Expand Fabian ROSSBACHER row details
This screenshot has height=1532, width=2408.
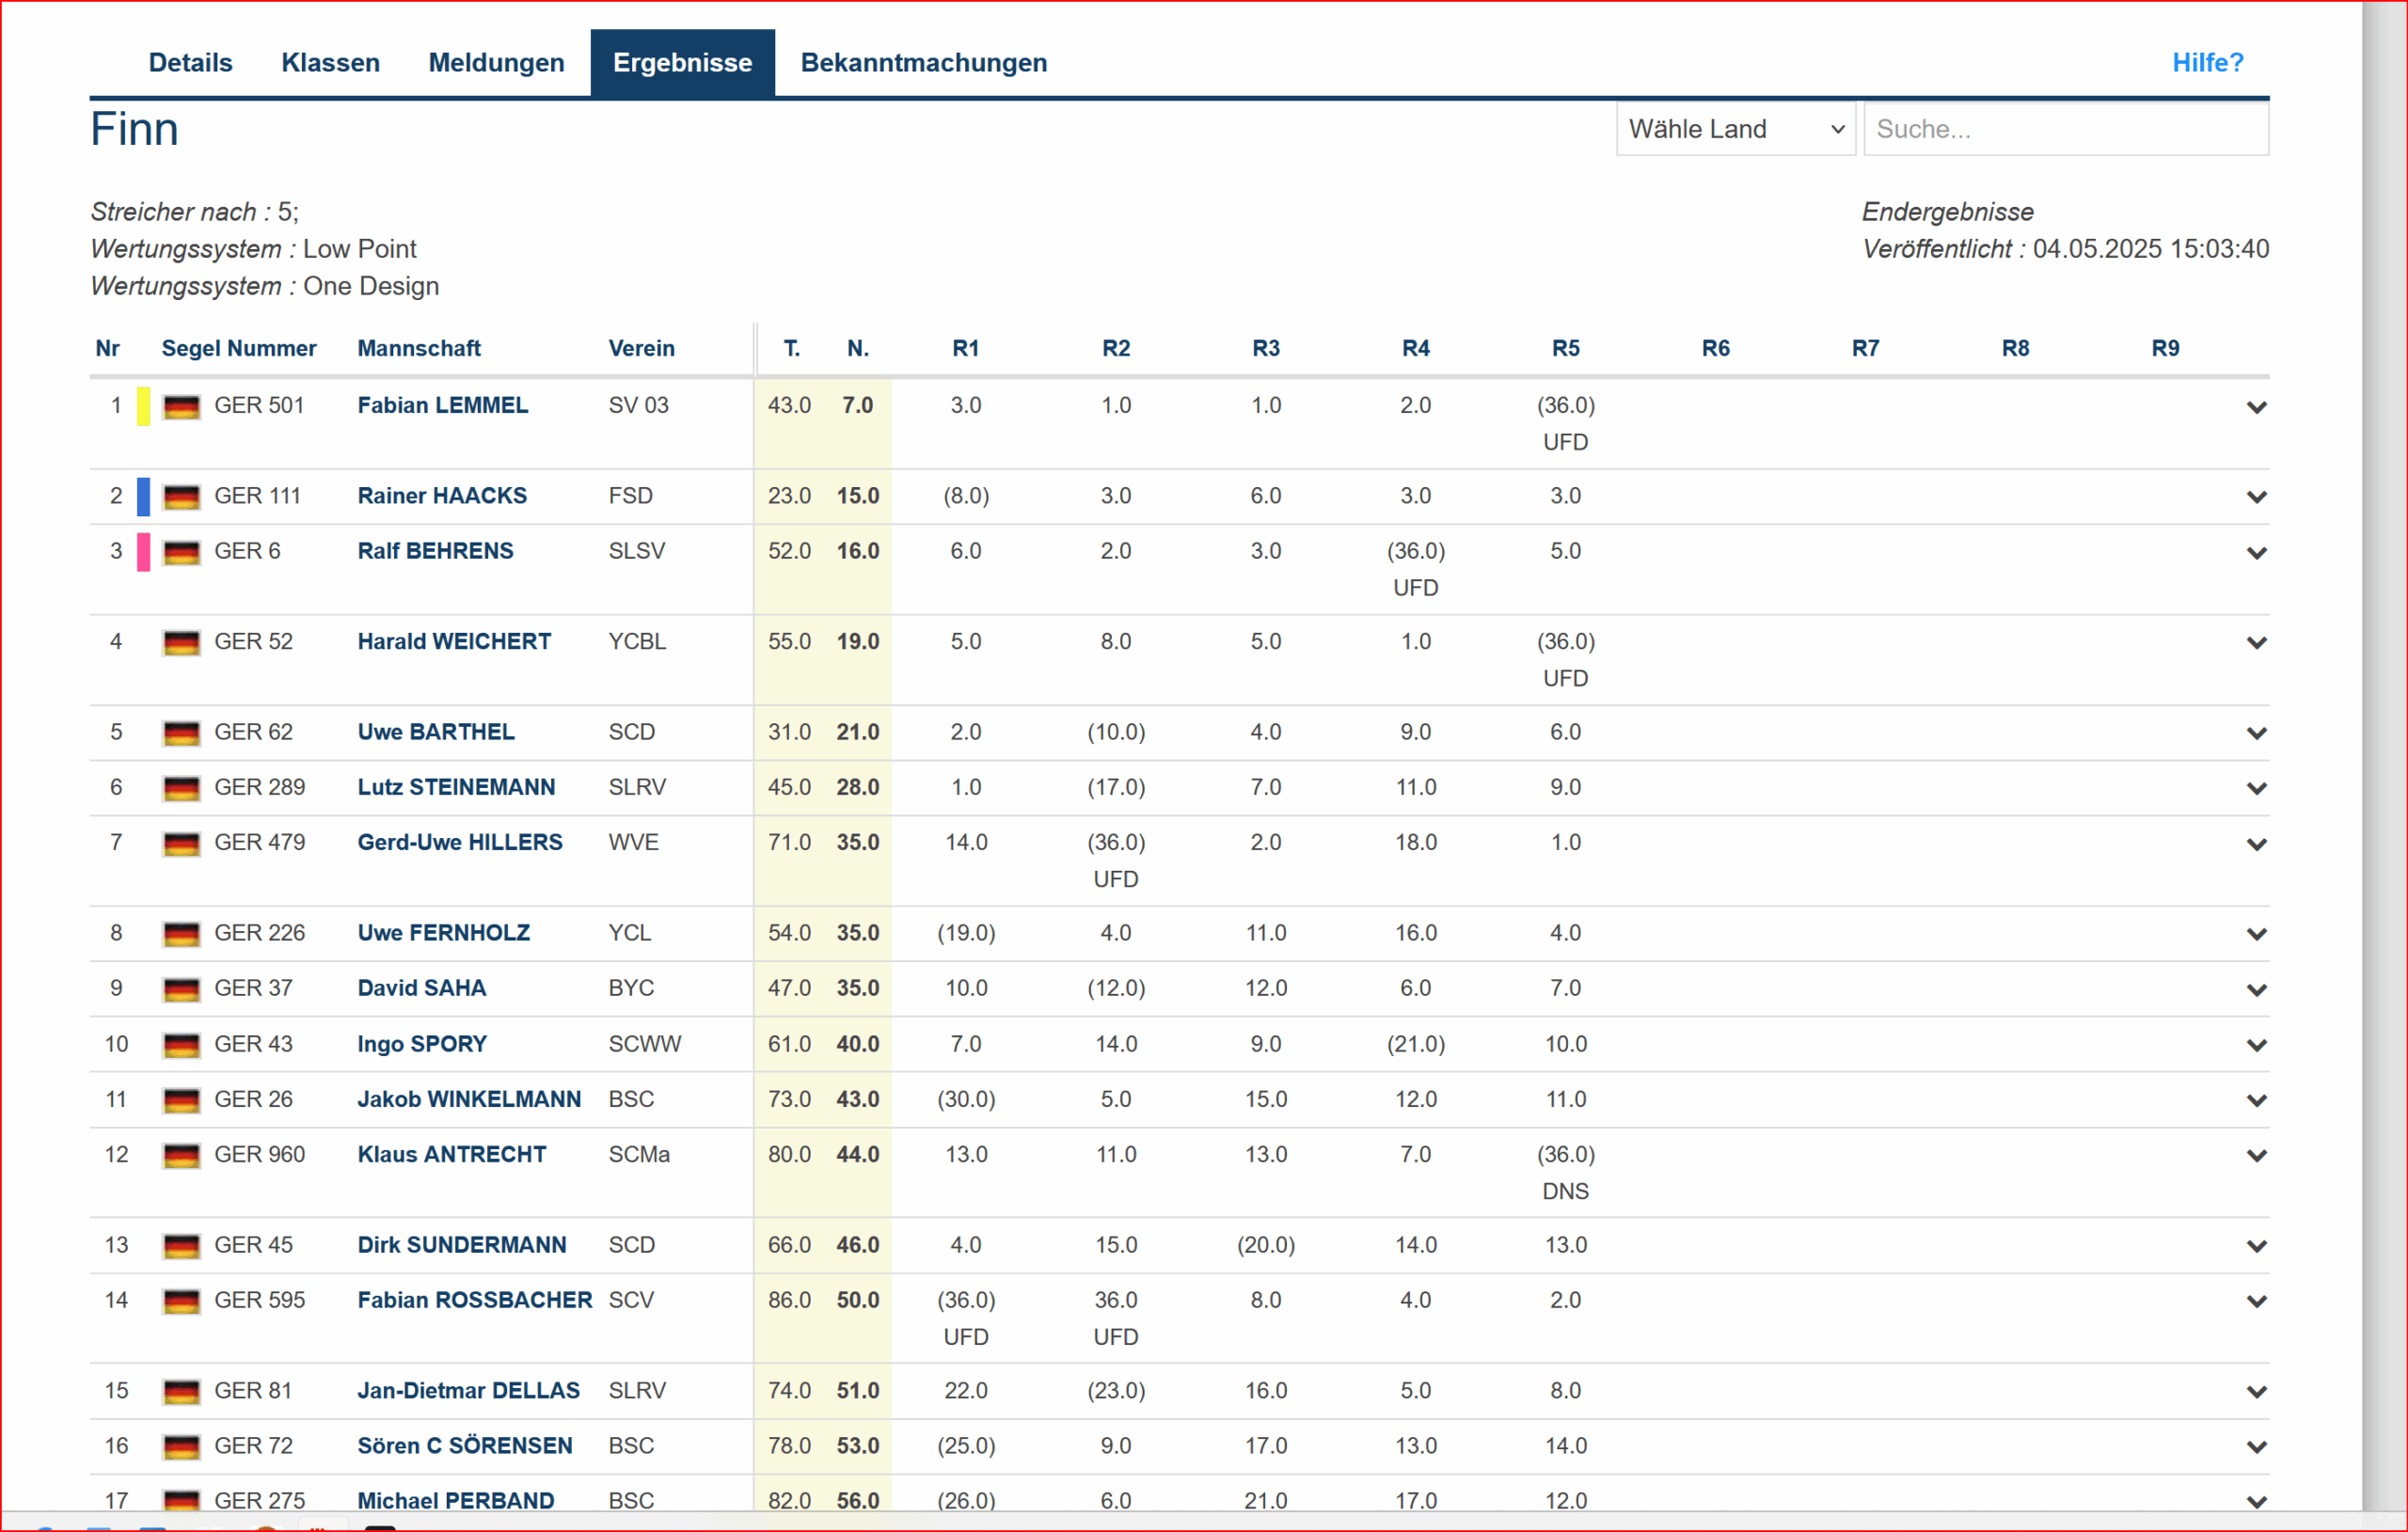(2256, 1301)
